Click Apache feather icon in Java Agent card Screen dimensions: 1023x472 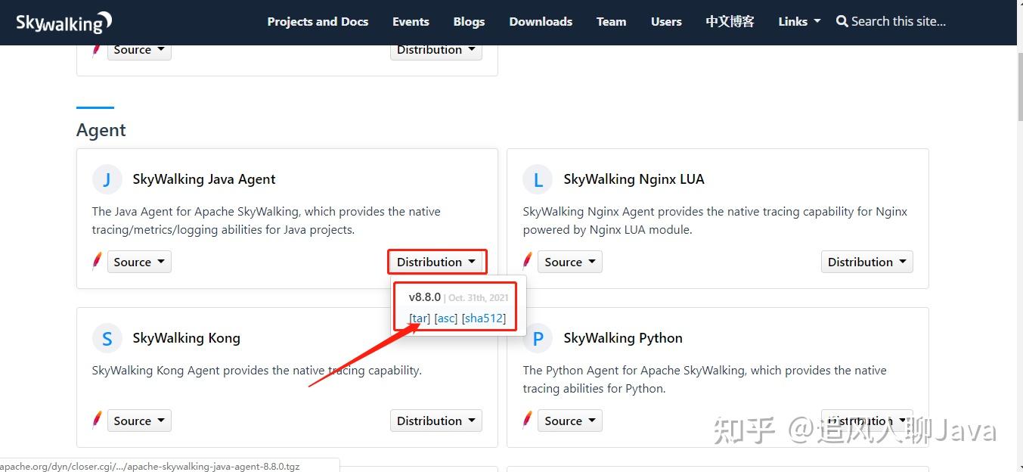click(97, 262)
